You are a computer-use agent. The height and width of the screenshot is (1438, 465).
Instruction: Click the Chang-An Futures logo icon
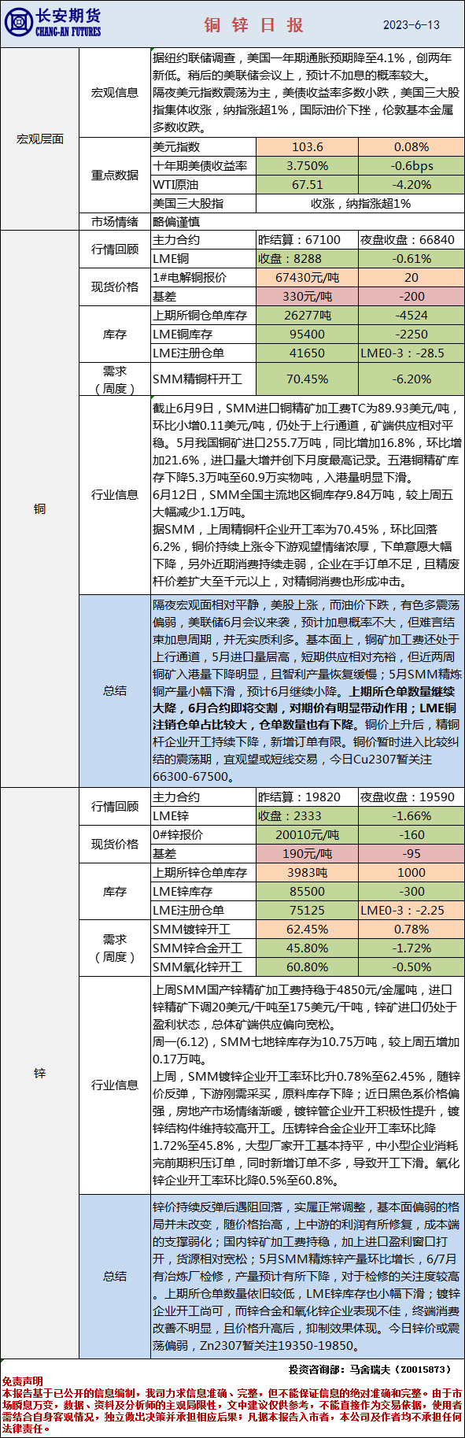point(17,24)
